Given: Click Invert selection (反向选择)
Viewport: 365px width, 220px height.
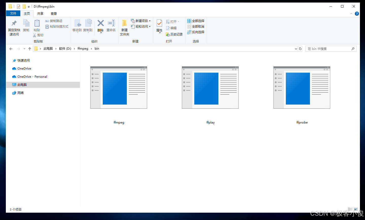Looking at the screenshot, I should click(x=196, y=32).
